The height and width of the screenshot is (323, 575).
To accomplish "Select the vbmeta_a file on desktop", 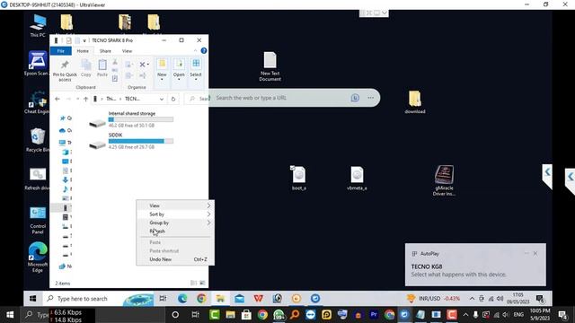I will 357,178.
